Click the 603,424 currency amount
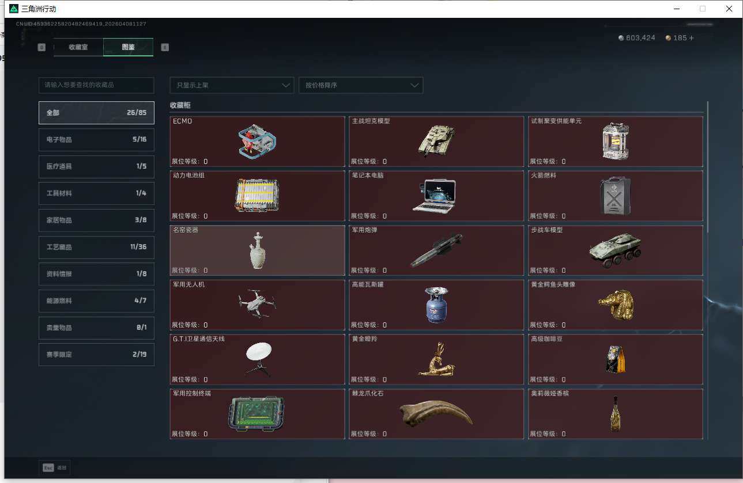This screenshot has width=743, height=483. [x=640, y=38]
